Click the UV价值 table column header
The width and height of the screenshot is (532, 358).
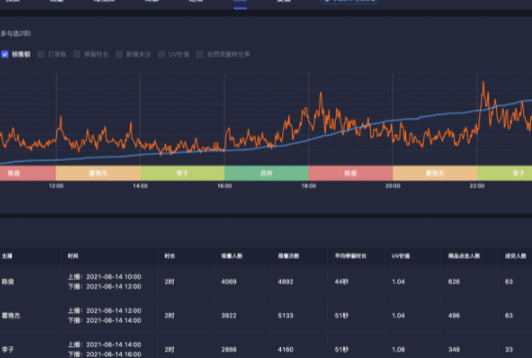click(400, 256)
